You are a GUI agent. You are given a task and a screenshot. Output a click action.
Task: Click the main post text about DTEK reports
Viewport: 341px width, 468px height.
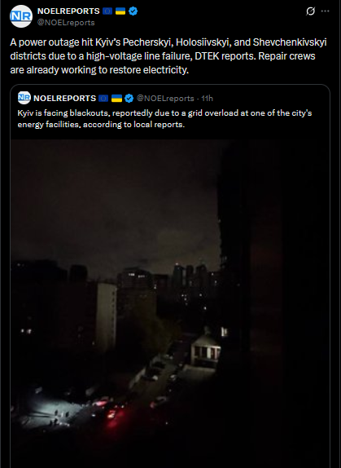168,56
